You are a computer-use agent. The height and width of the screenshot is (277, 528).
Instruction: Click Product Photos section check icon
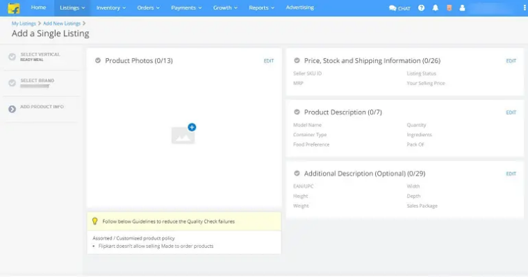98,60
